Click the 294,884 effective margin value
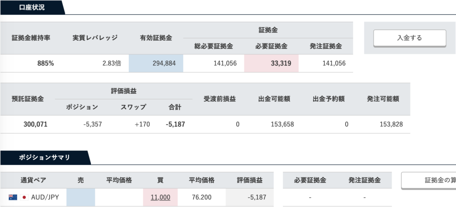This screenshot has width=456, height=207. (x=156, y=63)
